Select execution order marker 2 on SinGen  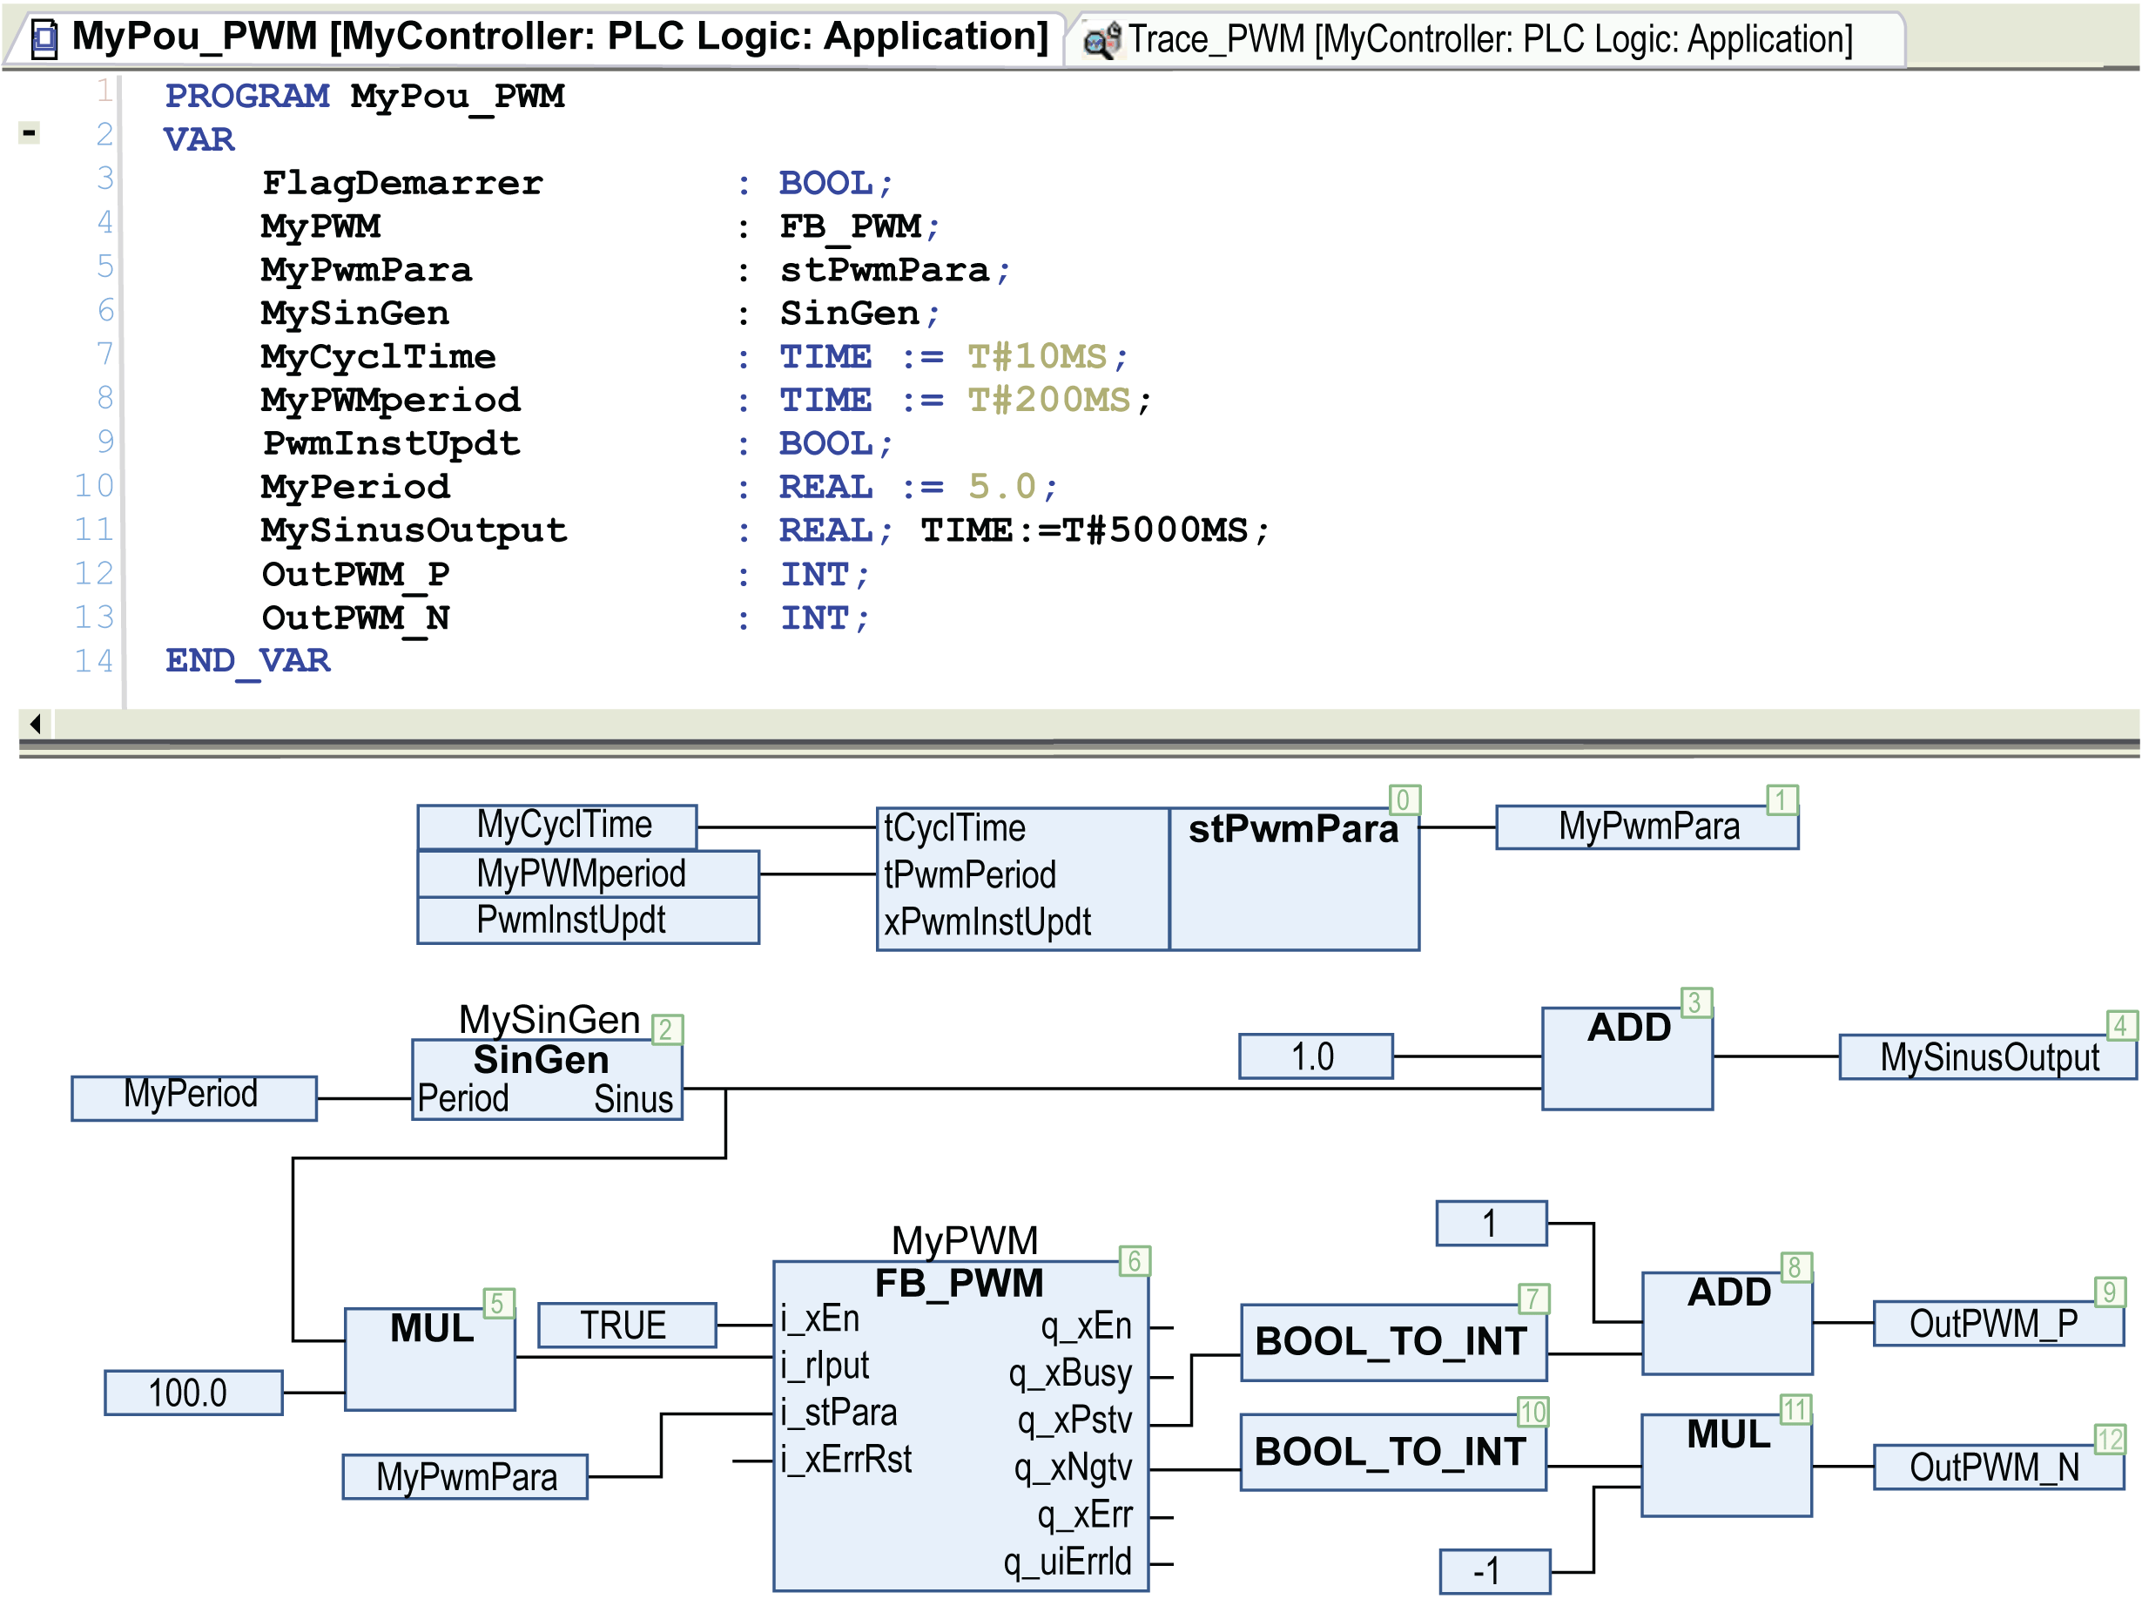[x=668, y=1029]
